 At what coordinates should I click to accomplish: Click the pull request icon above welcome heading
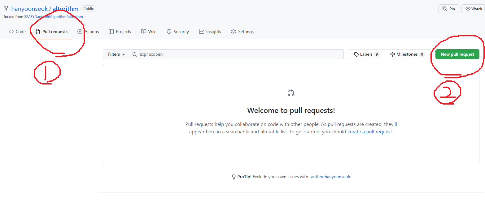[291, 93]
